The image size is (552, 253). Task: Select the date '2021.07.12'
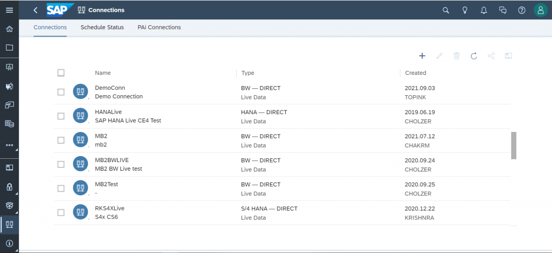click(x=420, y=136)
